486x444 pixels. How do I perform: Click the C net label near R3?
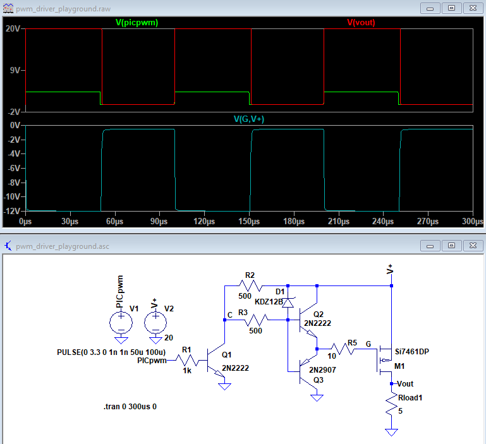229,315
